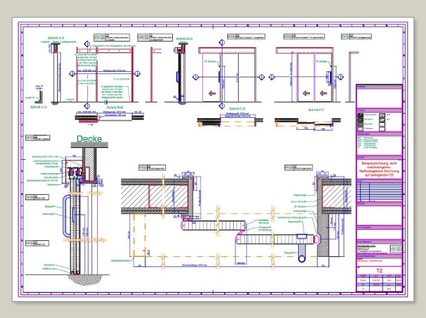Click the Schnitt F-F section label
The image size is (426, 318).
(316, 110)
